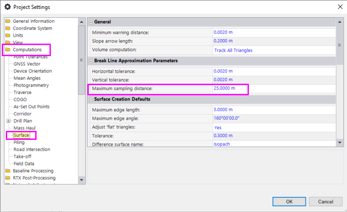Screen dimensions: 347x212
Task: Expand the Drill Plan tree node
Action: (x=8, y=121)
